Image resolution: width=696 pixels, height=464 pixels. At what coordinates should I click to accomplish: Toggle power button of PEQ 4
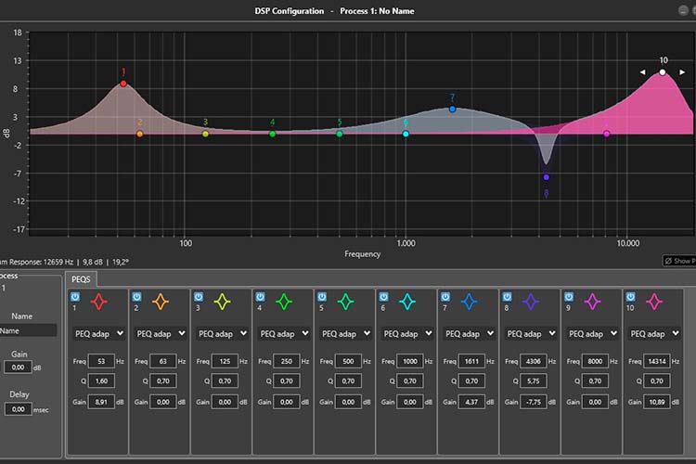[260, 297]
